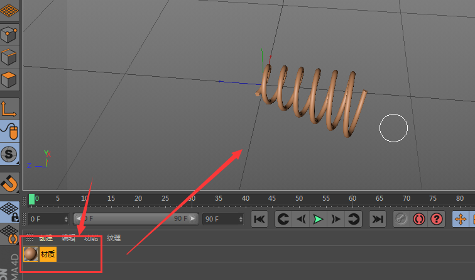
Task: Go to the previous keyframe
Action: tap(283, 219)
